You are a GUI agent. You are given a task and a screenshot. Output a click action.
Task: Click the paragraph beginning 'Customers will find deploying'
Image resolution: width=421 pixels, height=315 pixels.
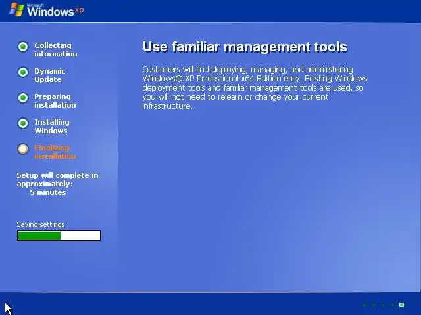255,87
